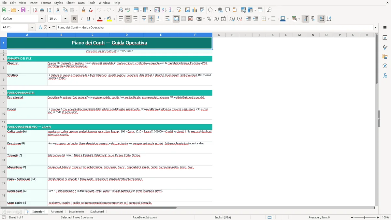Expand the Name Box dropdown

[x=32, y=27]
